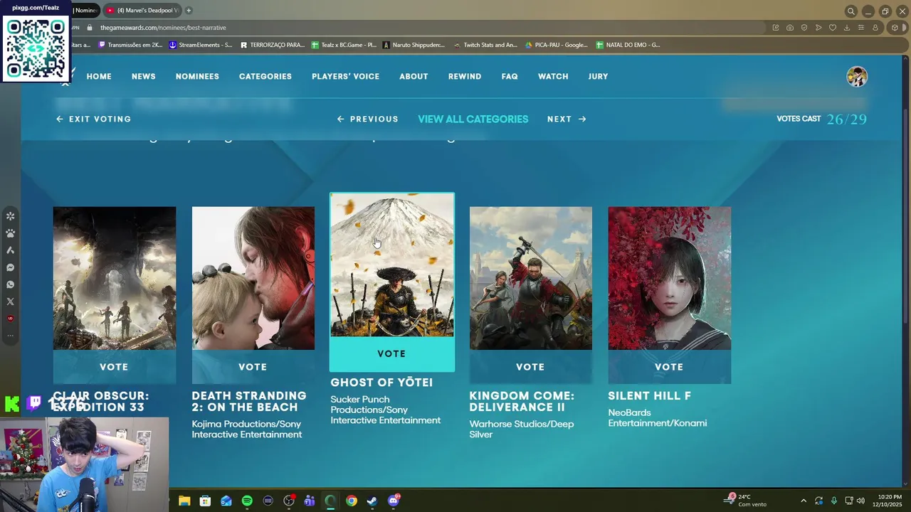911x512 pixels.
Task: Open new browser tab with plus button
Action: [x=189, y=11]
